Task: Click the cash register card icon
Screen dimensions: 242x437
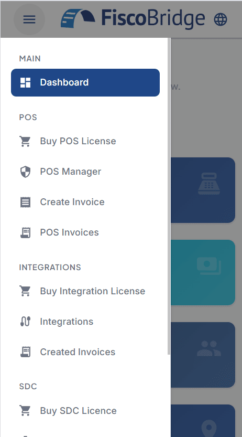Action: pos(209,184)
